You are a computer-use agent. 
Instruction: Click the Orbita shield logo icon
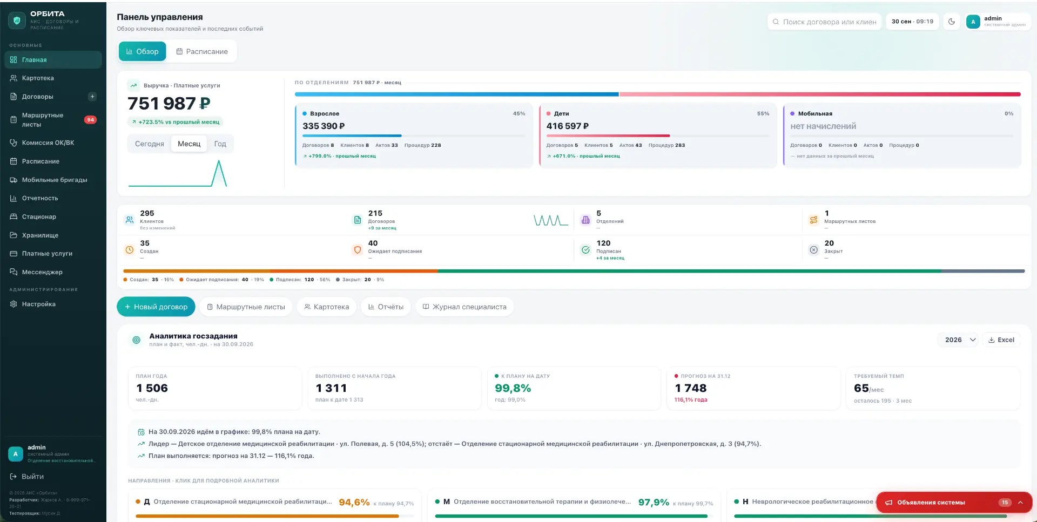click(x=17, y=21)
